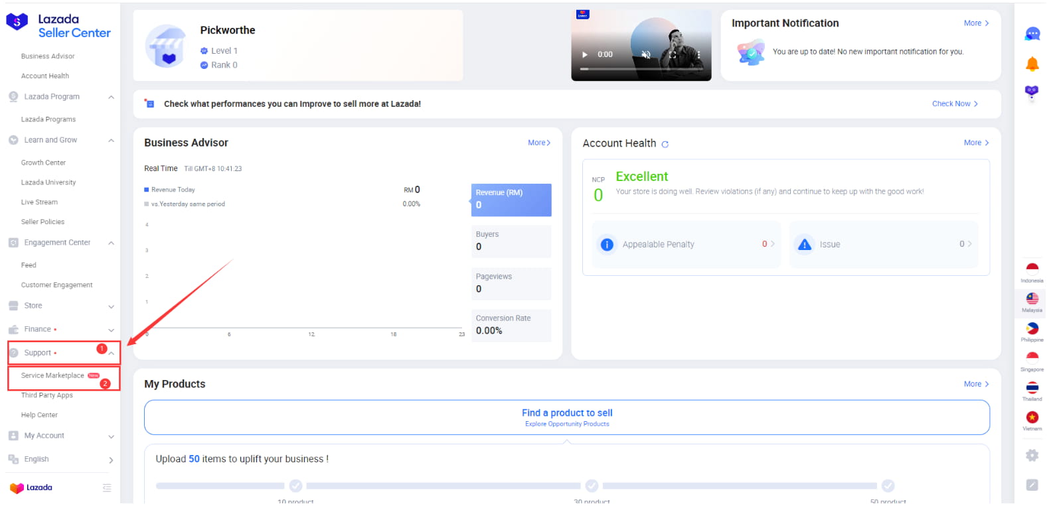This screenshot has width=1049, height=514.
Task: Click More in Important Notification
Action: (x=976, y=23)
